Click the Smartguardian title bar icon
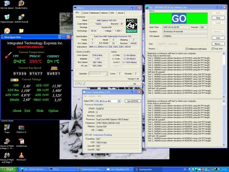 pyautogui.click(x=3, y=37)
